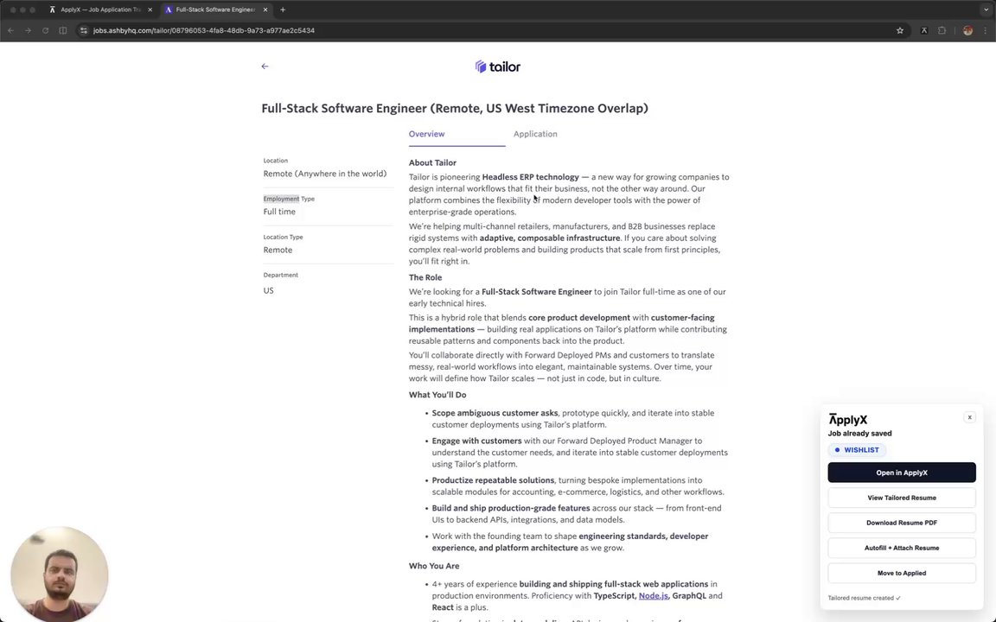Click "Productize repeatable solutions" bullet text
The image size is (996, 622).
pos(493,480)
